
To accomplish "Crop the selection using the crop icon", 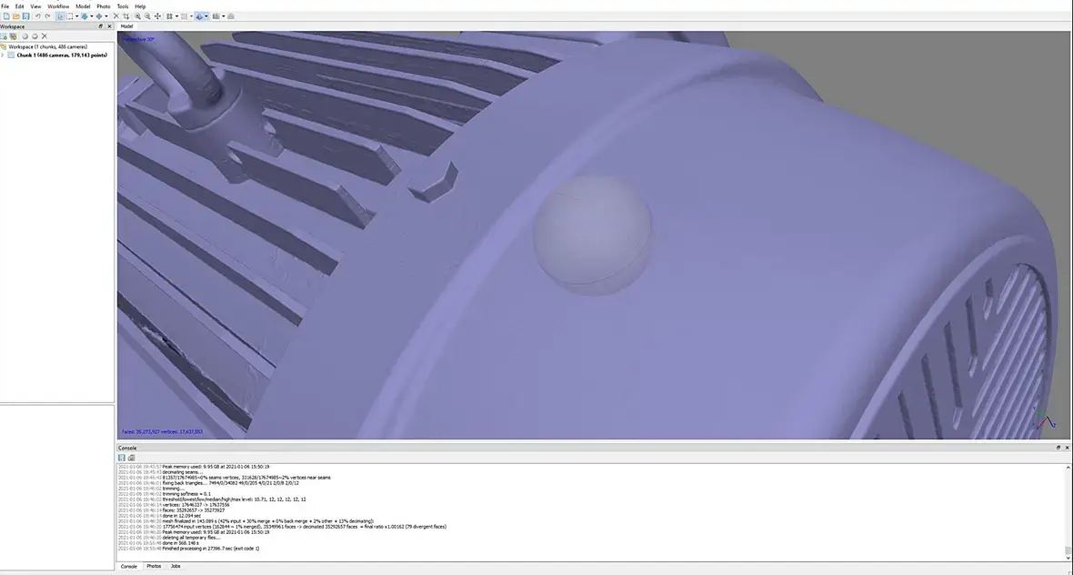I will click(125, 16).
